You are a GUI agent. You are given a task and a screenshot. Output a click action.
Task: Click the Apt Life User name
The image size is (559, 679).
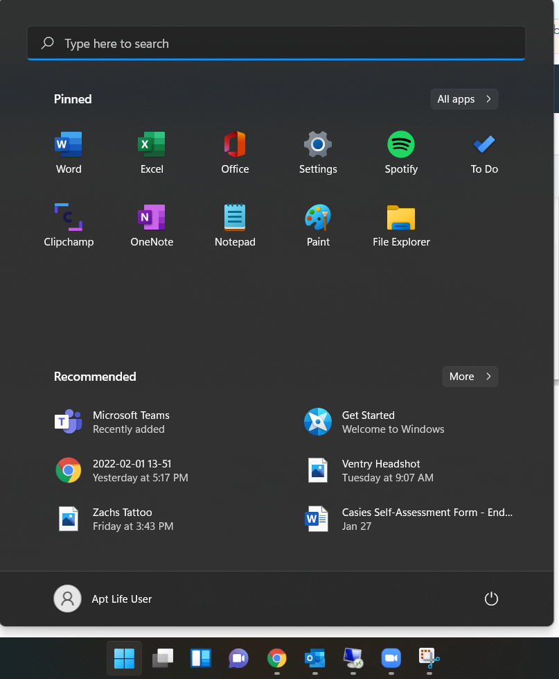tap(121, 599)
